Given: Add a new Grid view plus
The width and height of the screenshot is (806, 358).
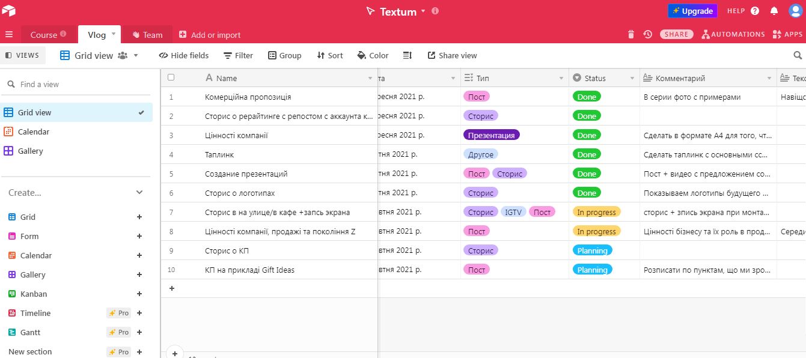Looking at the screenshot, I should [x=139, y=217].
